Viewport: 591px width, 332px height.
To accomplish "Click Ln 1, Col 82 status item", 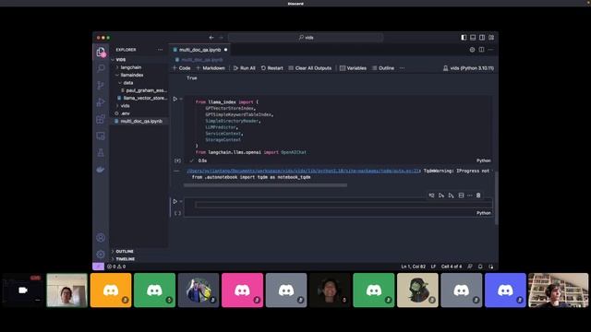I will [413, 267].
